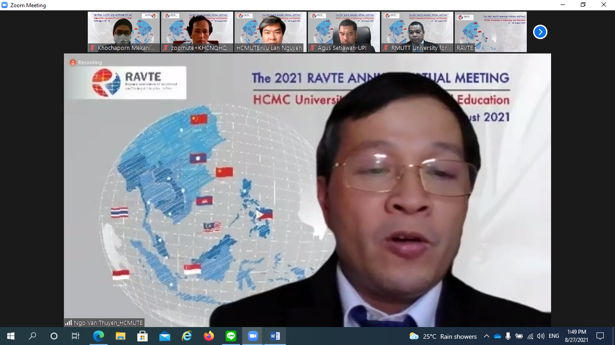Open Firefox from the taskbar

(208, 336)
